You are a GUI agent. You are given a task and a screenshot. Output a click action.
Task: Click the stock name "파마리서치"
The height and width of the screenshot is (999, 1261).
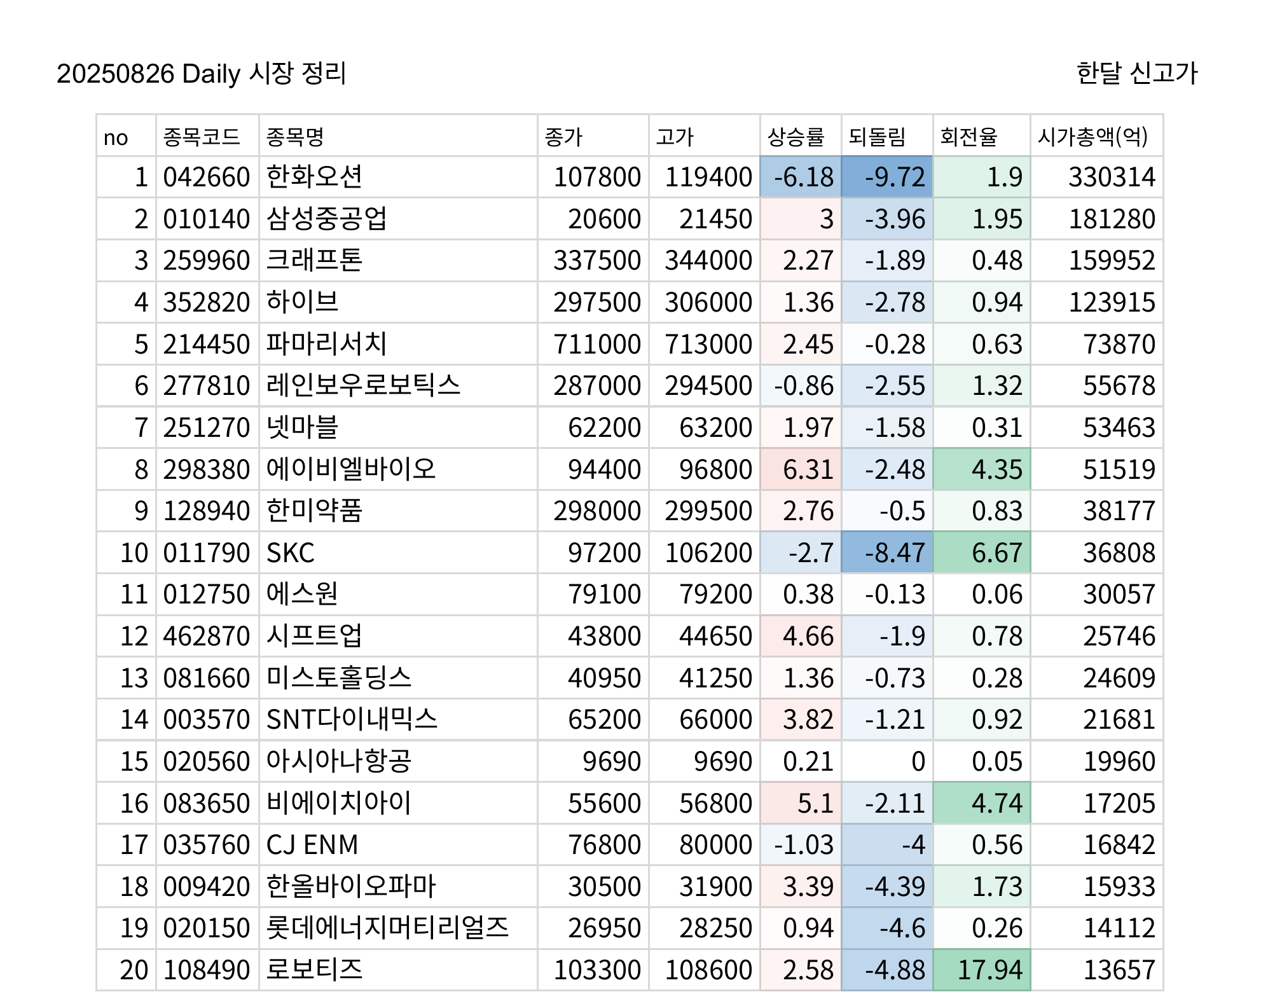point(326,344)
